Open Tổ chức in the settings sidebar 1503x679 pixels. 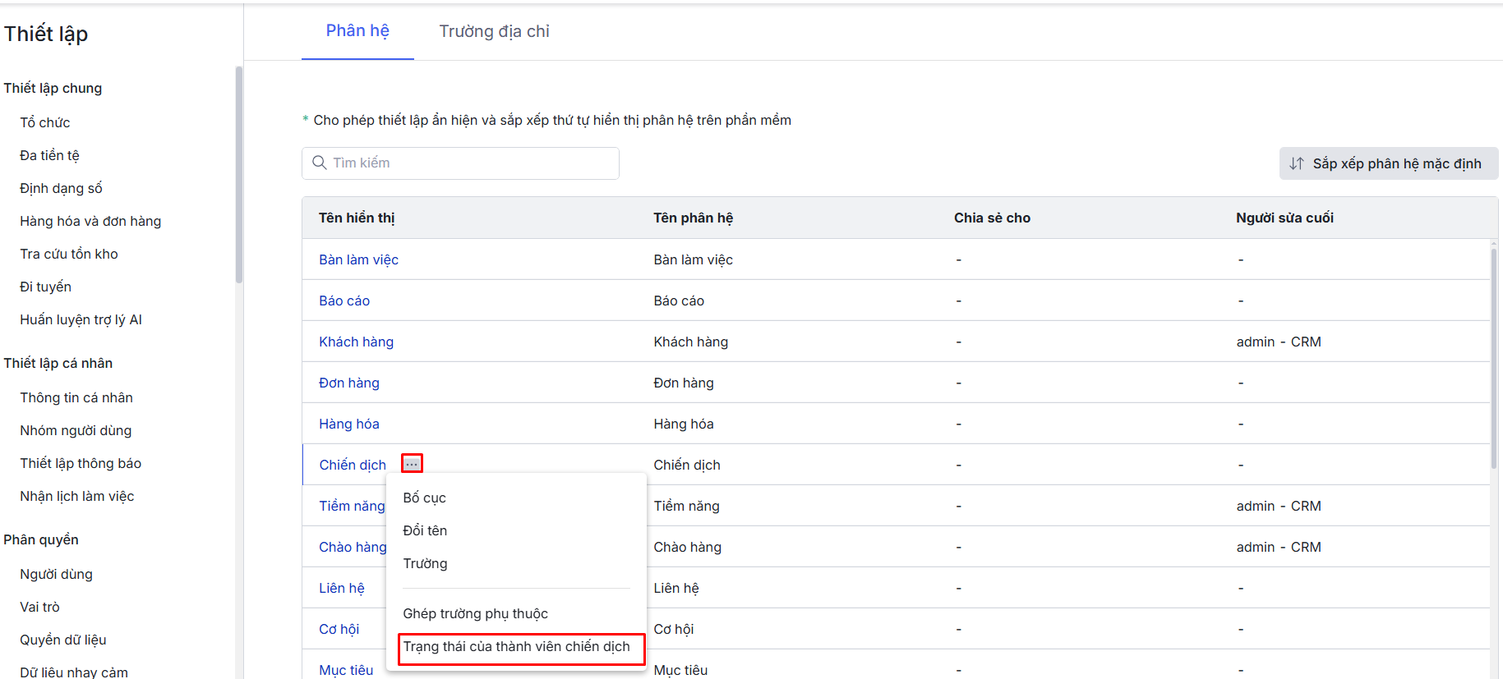tap(45, 122)
